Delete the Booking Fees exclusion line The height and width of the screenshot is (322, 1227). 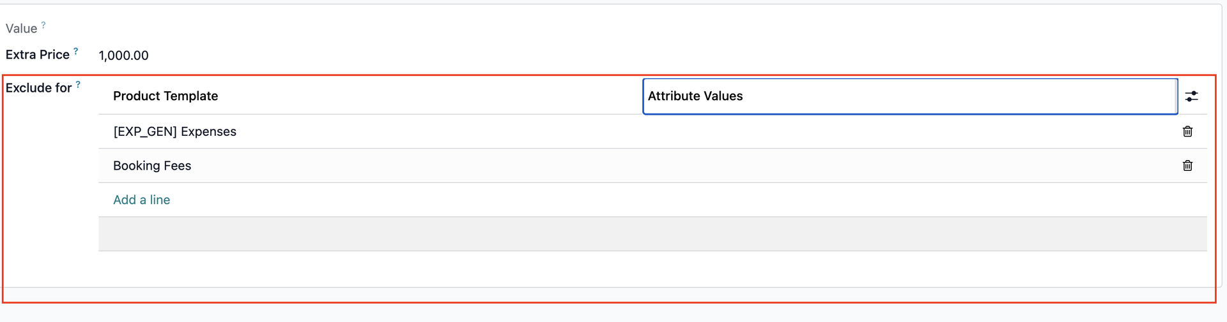click(x=1187, y=166)
